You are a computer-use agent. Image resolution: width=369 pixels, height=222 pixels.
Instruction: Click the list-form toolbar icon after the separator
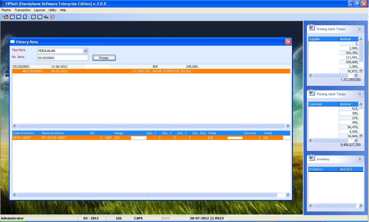point(34,17)
